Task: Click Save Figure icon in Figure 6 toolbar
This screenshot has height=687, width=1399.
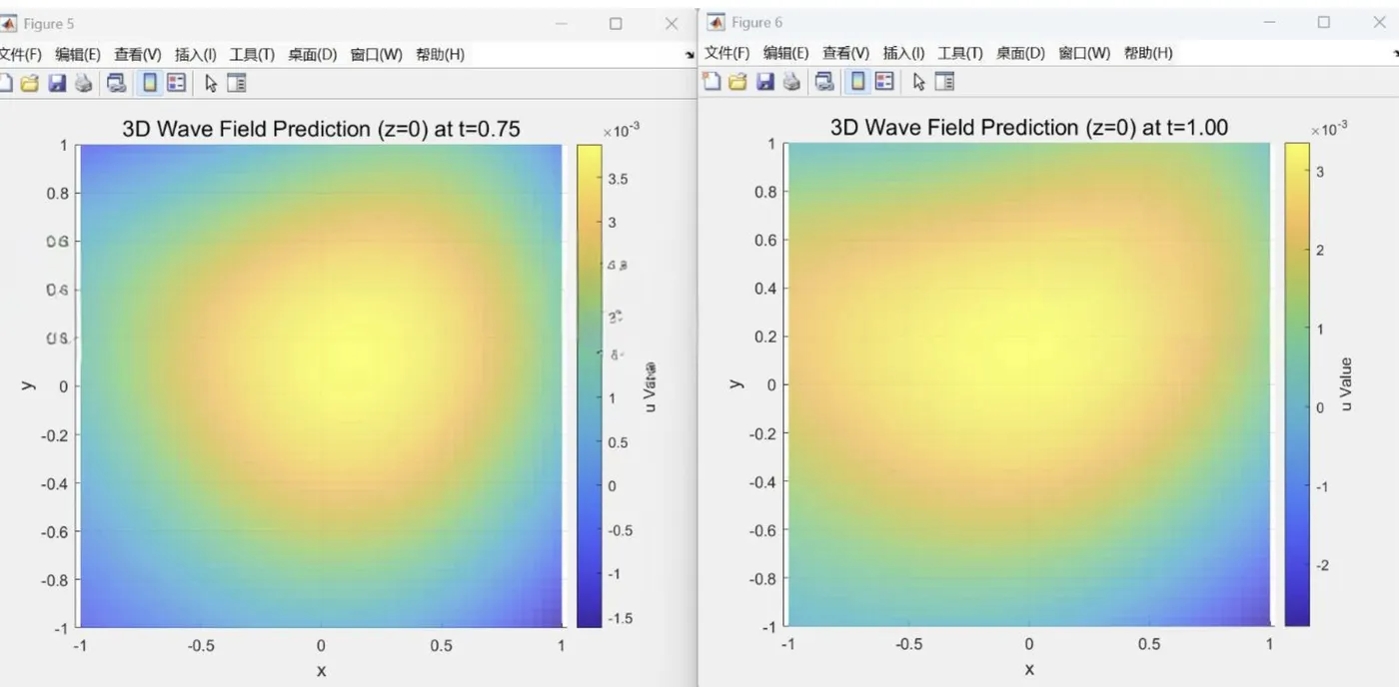Action: point(765,81)
